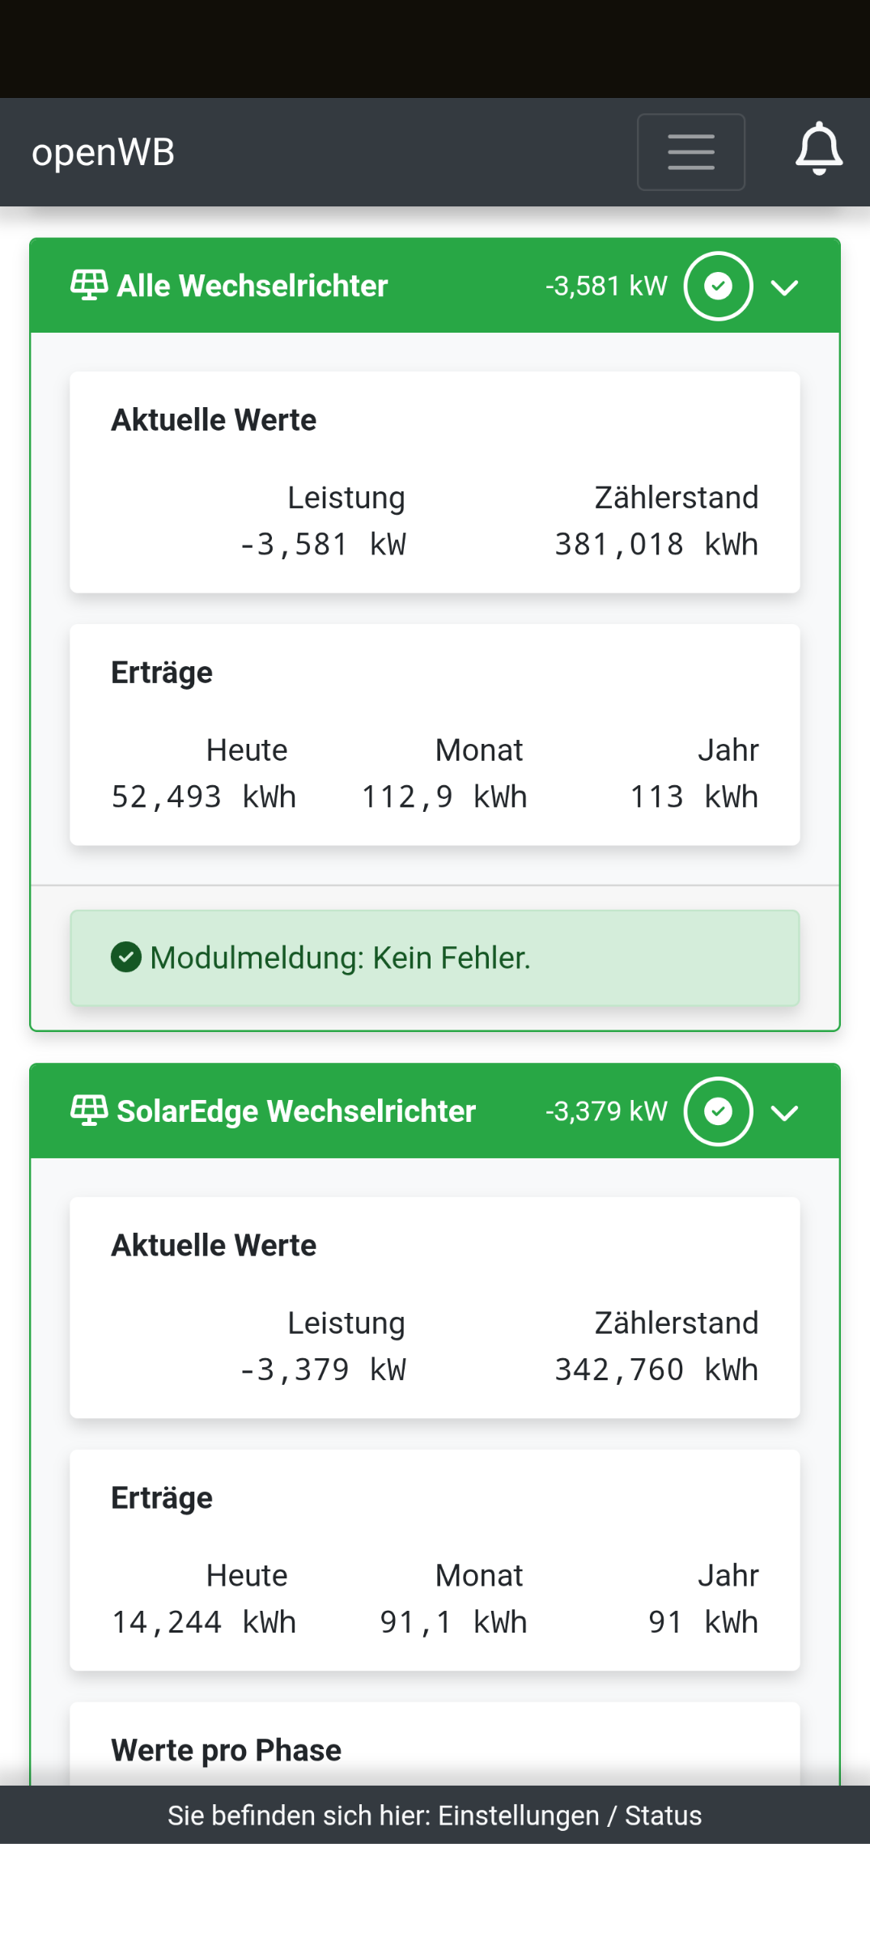Click the Zählerstand 381,018 kWh value
This screenshot has width=870, height=1937.
click(x=656, y=545)
